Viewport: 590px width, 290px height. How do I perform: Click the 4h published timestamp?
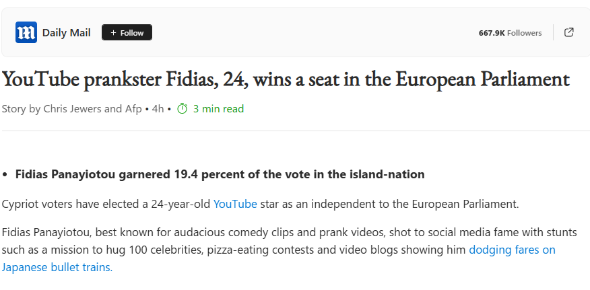pos(158,109)
